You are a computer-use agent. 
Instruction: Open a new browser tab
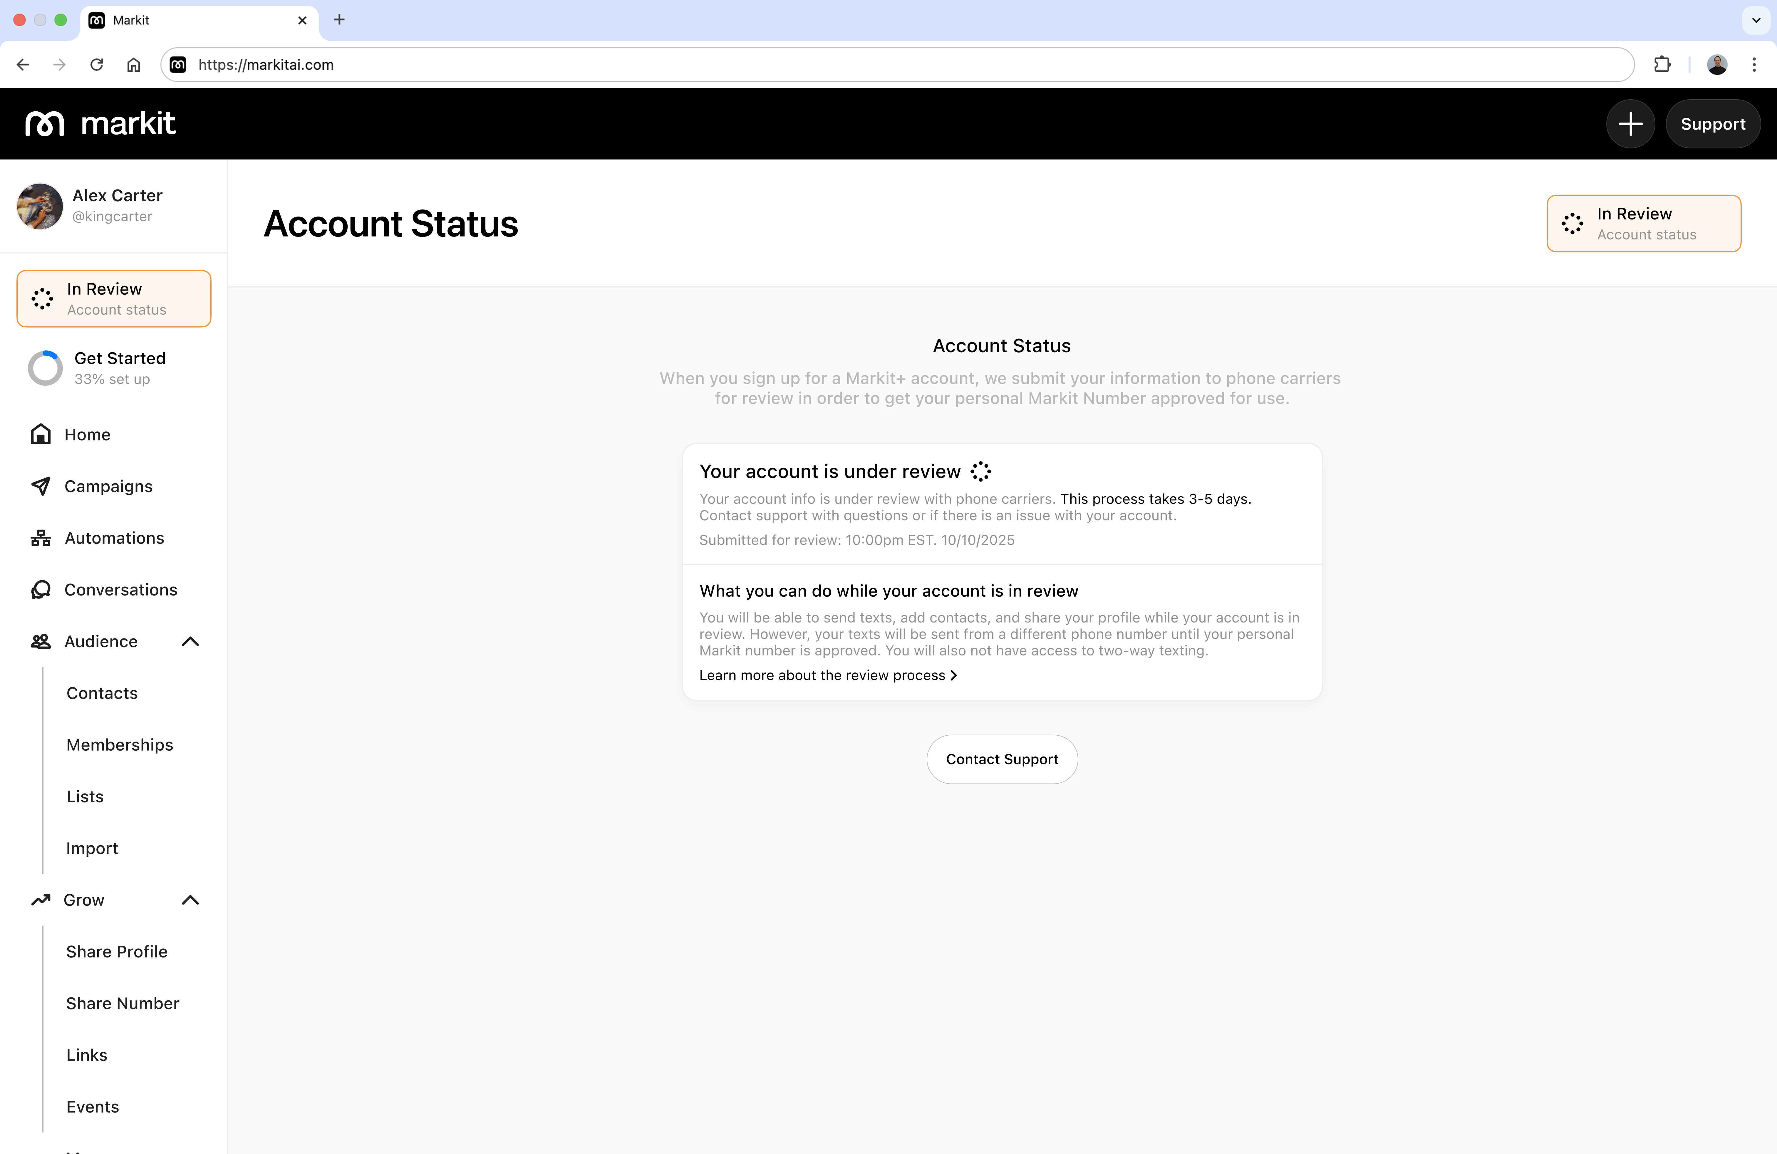pos(339,20)
